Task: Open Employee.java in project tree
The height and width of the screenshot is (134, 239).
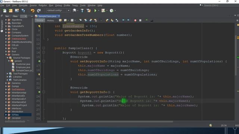Action: pos(23,67)
